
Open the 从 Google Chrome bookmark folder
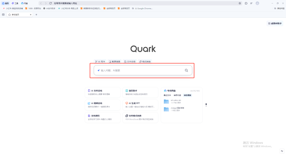pos(142,8)
